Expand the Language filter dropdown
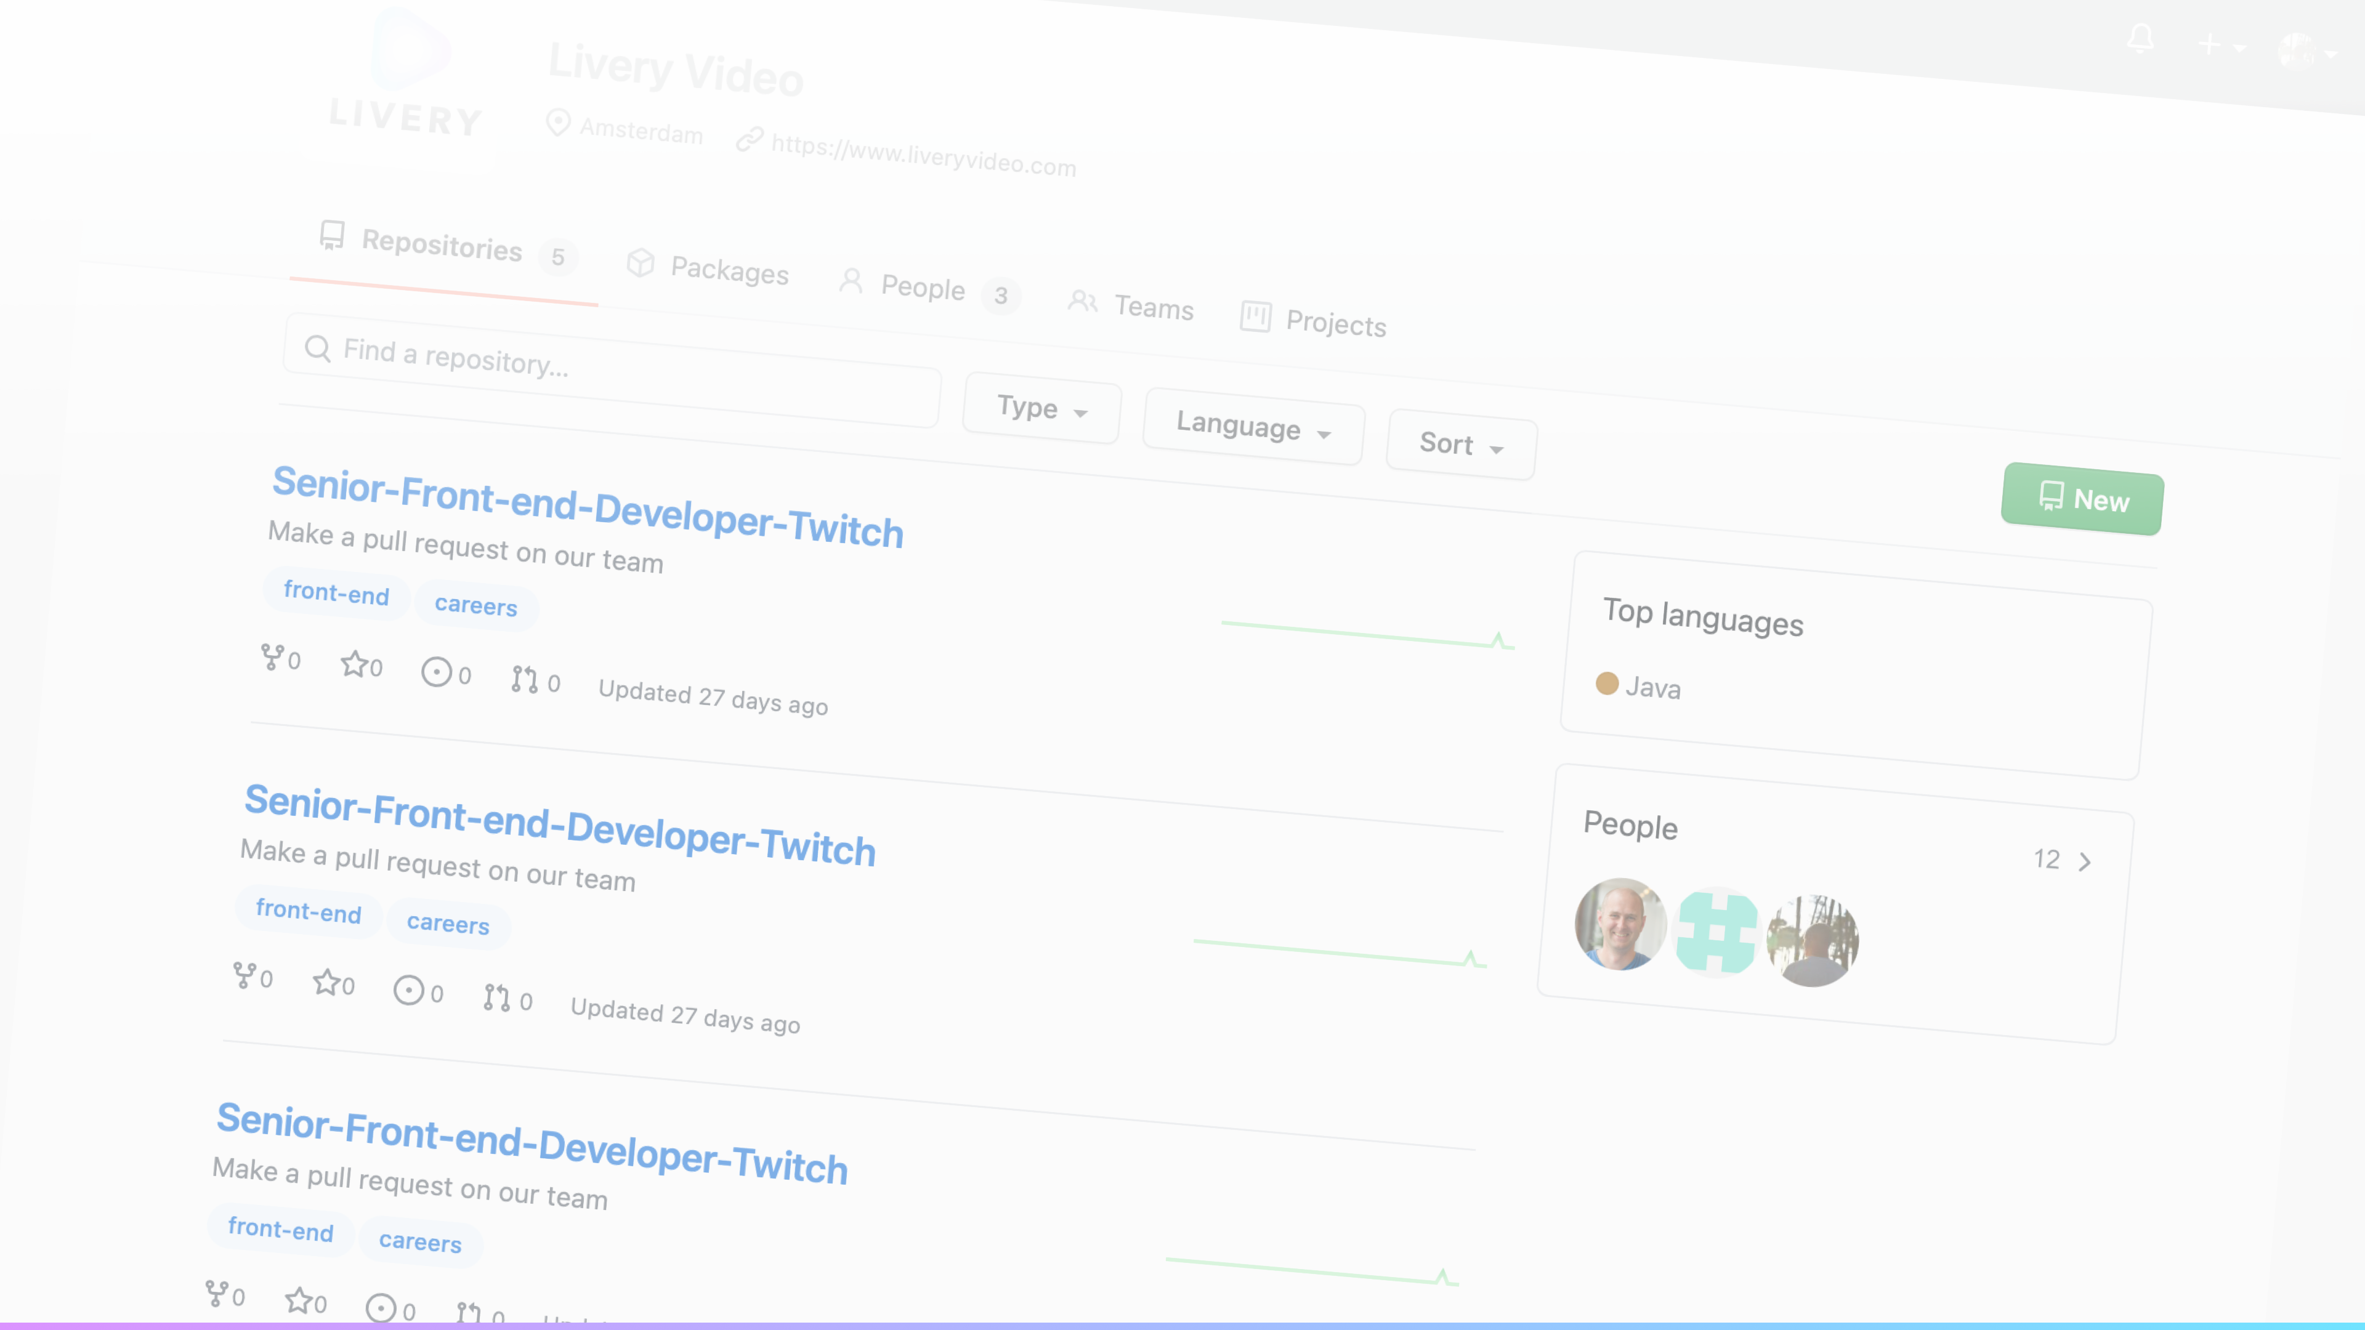 click(x=1253, y=428)
